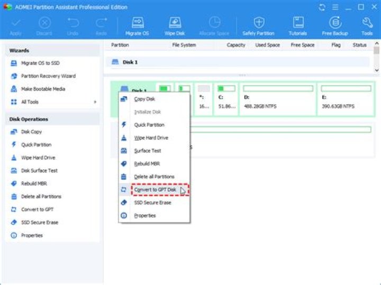381x285 pixels.
Task: Click the Capacity column header
Action: tap(236, 45)
